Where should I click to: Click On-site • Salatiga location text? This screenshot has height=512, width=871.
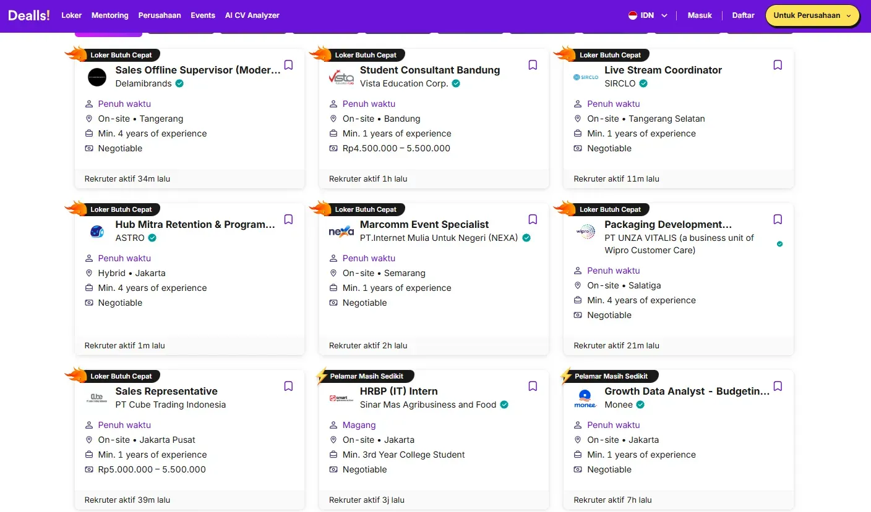(624, 285)
